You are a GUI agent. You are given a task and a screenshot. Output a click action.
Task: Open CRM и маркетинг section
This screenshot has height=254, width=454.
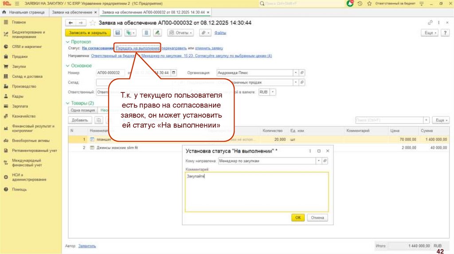pyautogui.click(x=27, y=47)
